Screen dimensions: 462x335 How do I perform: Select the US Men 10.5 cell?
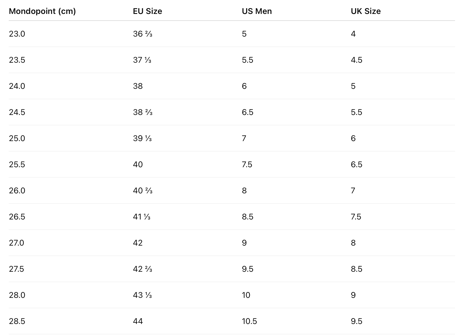[249, 321]
